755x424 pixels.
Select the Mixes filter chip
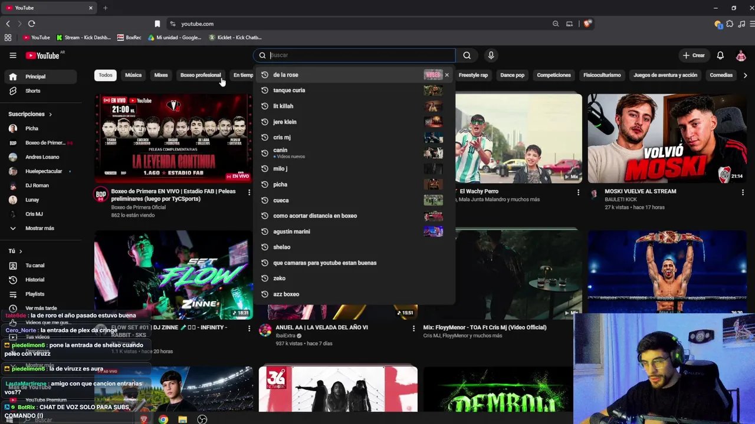tap(161, 75)
